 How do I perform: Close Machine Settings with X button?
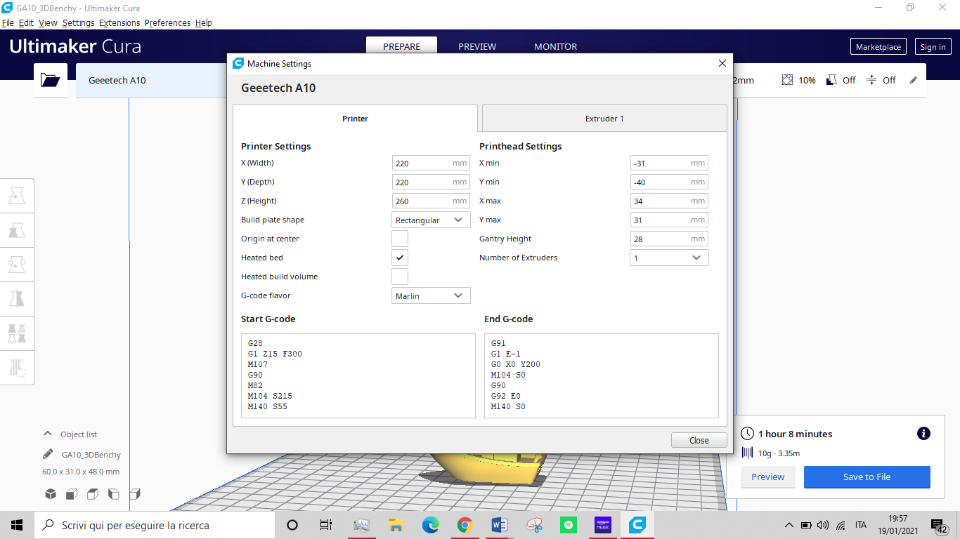(722, 63)
